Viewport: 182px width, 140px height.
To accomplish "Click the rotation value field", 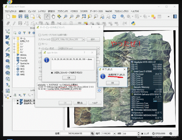I will pyautogui.click(x=130, y=134).
